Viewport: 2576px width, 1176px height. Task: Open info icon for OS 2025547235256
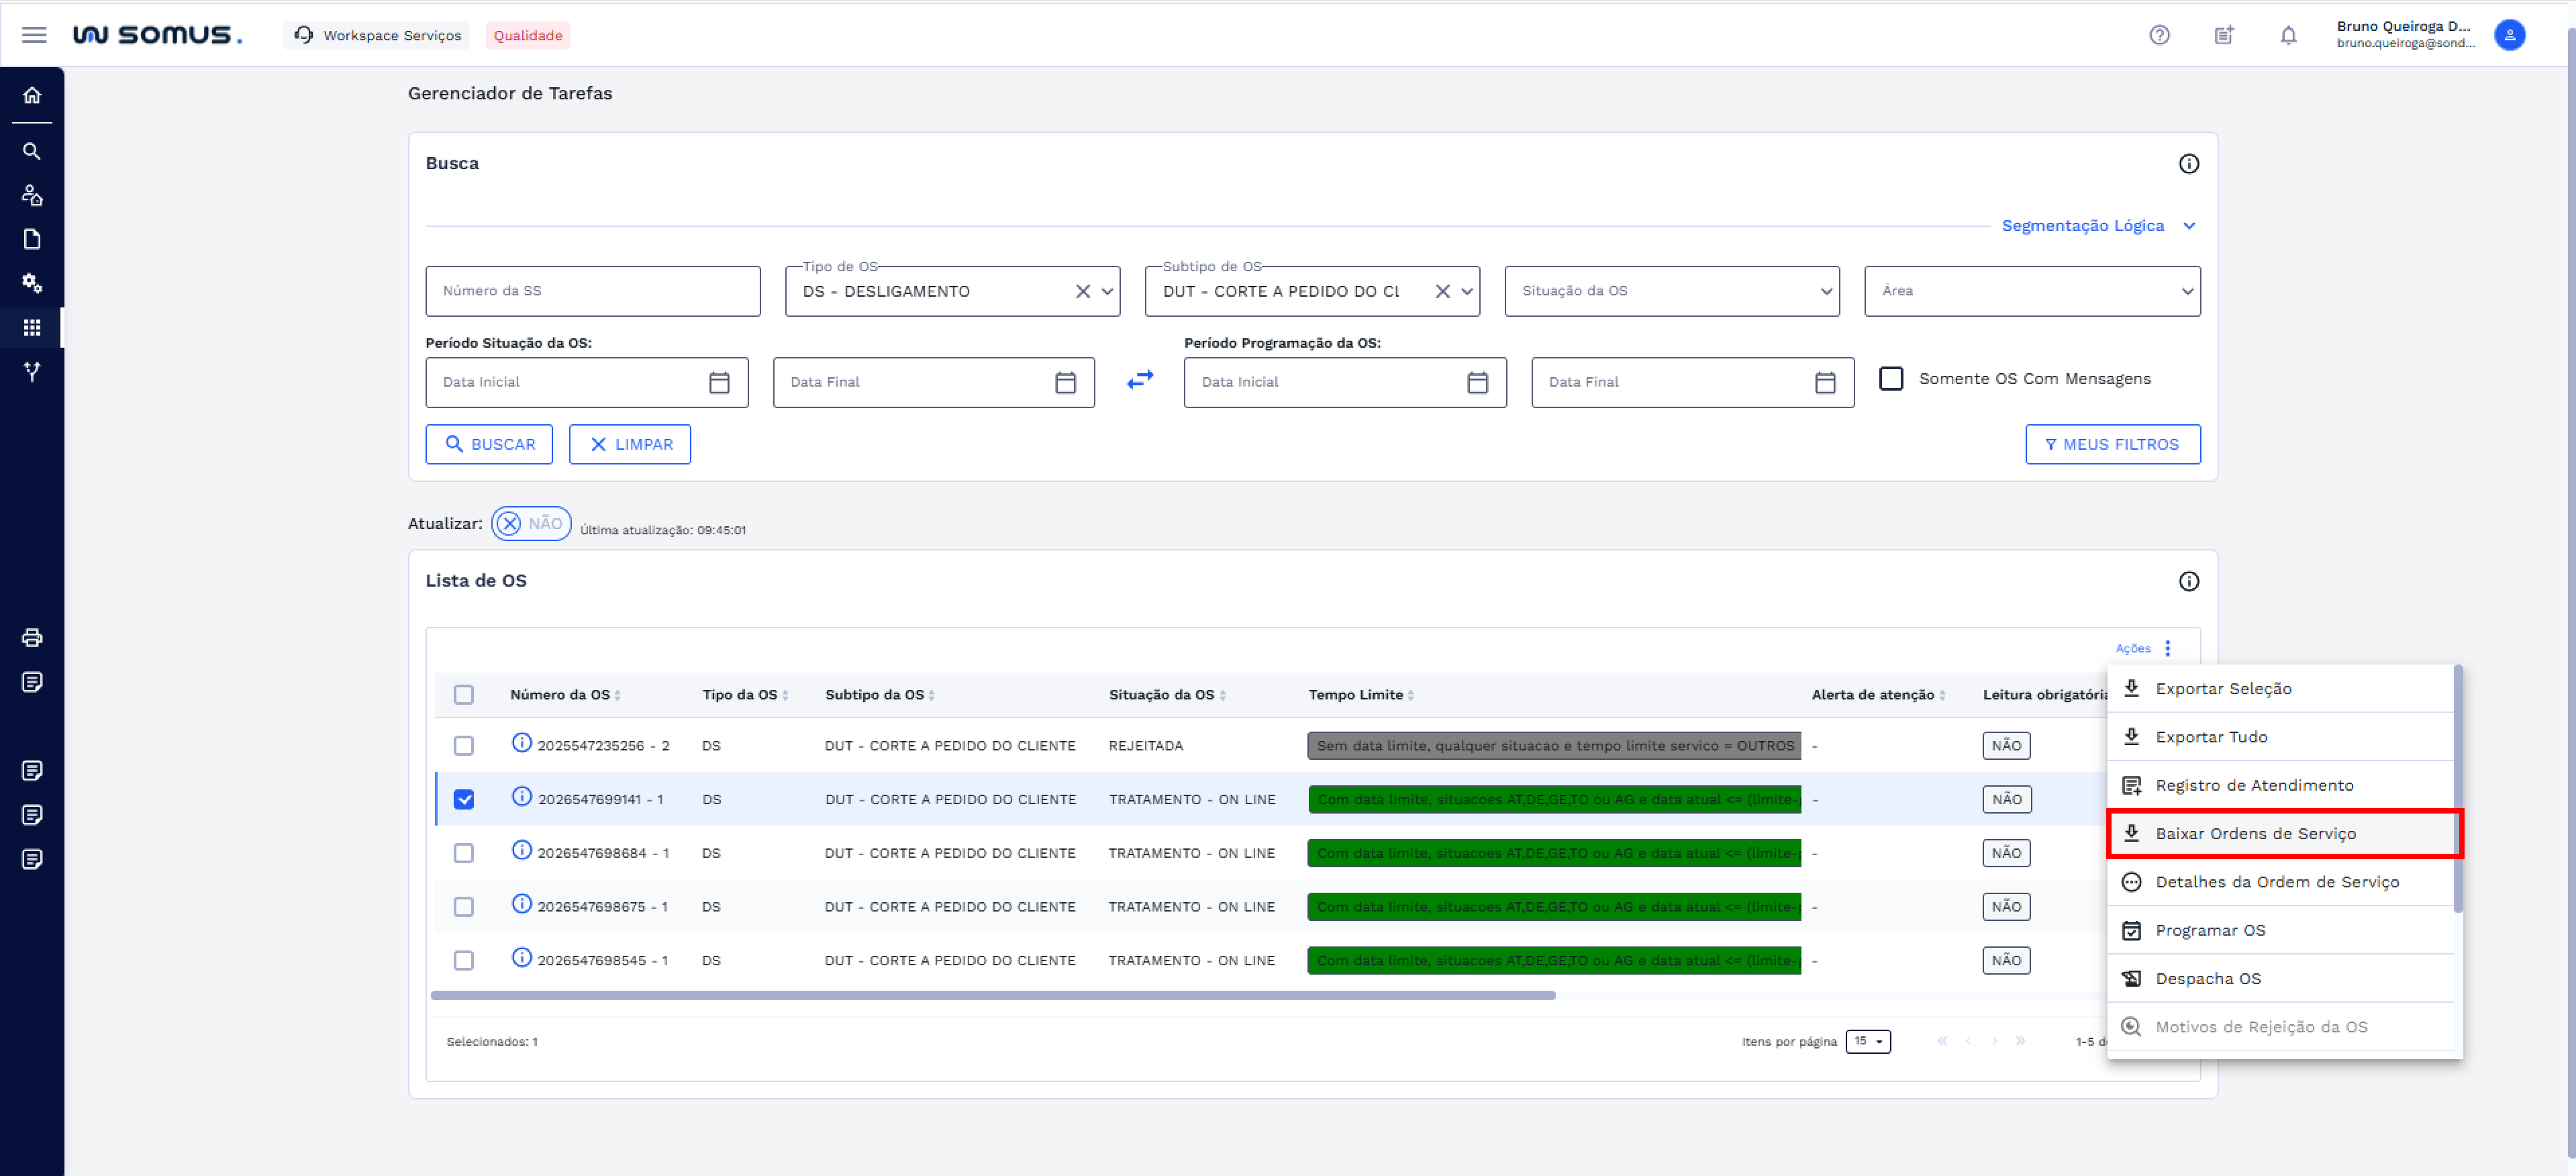click(x=521, y=743)
